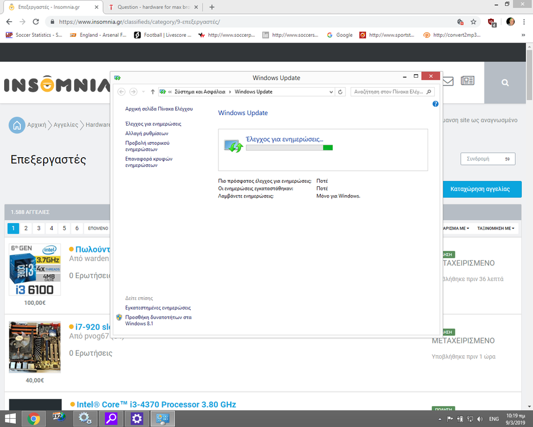Click the Συνδρομή subscribe button
533x427 pixels.
point(488,159)
